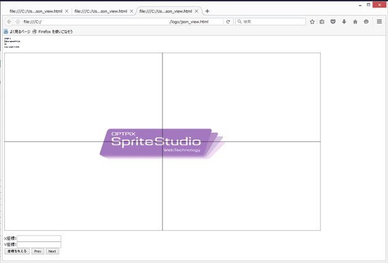Image resolution: width=388 pixels, height=263 pixels.
Task: Open the よく見るページ bookmarks folder
Action: [x=17, y=31]
